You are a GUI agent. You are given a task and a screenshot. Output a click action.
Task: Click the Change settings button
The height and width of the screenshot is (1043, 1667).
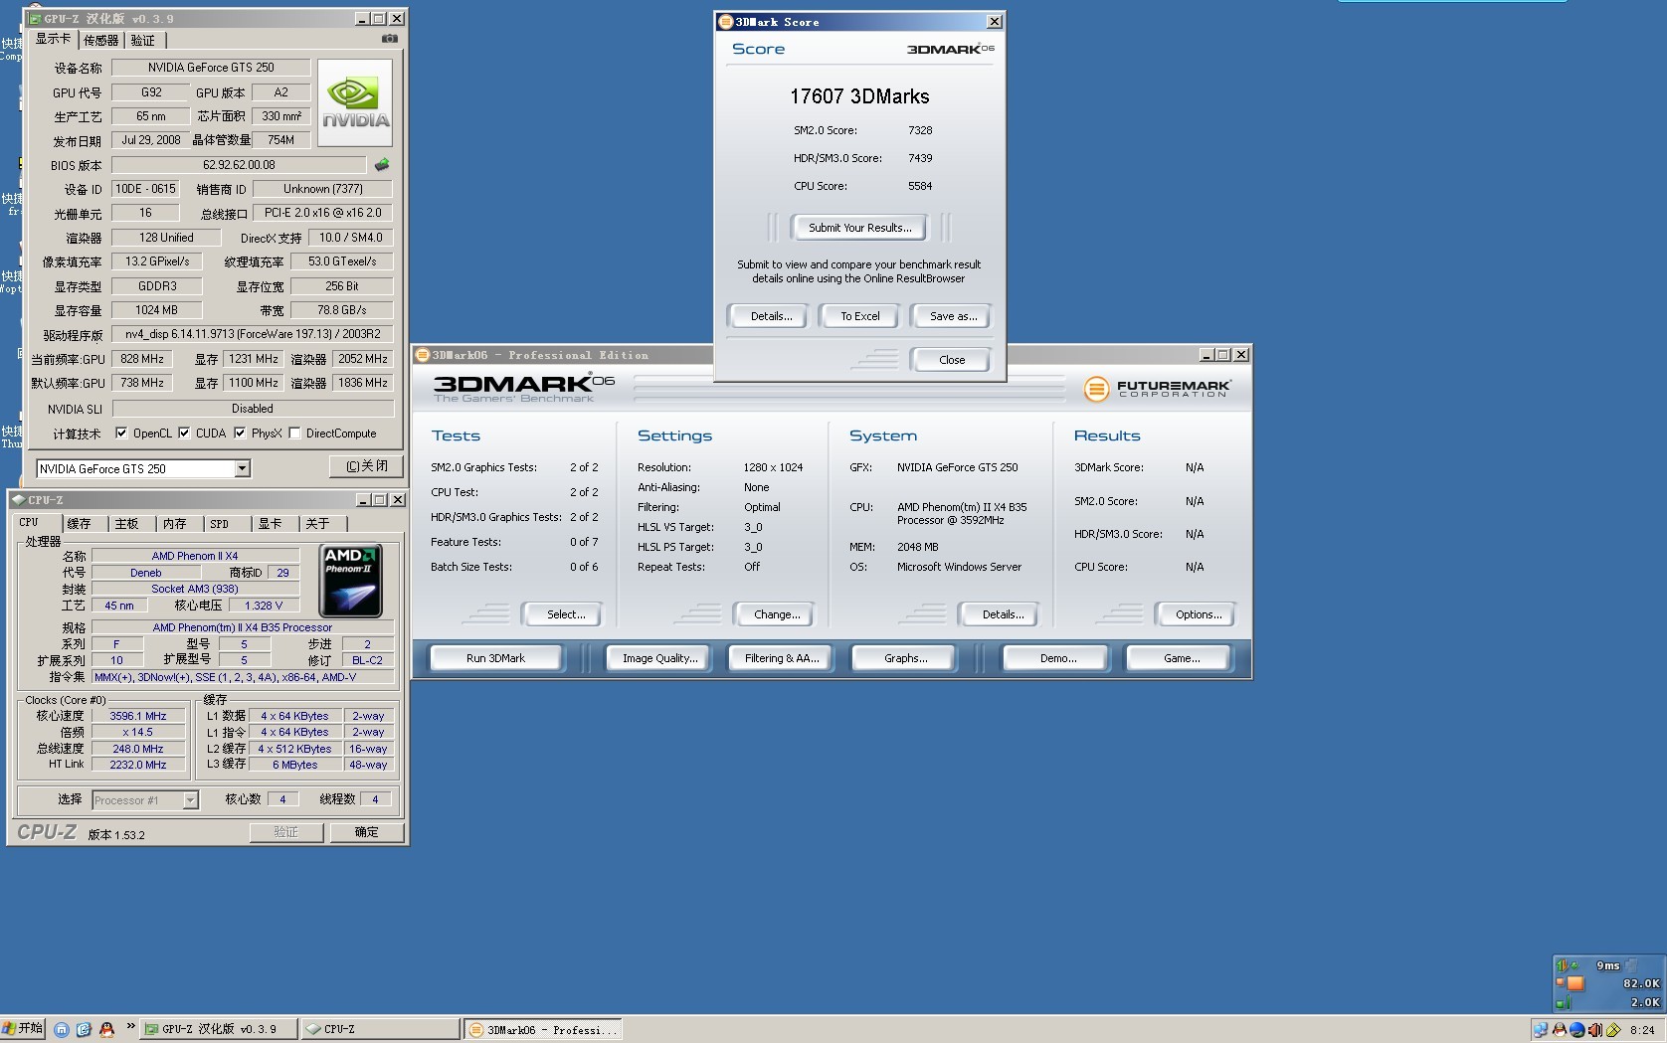[x=777, y=614]
